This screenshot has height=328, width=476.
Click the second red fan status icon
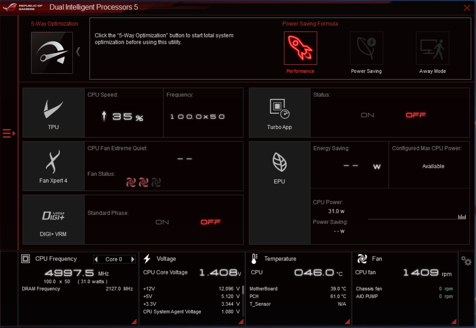143,182
